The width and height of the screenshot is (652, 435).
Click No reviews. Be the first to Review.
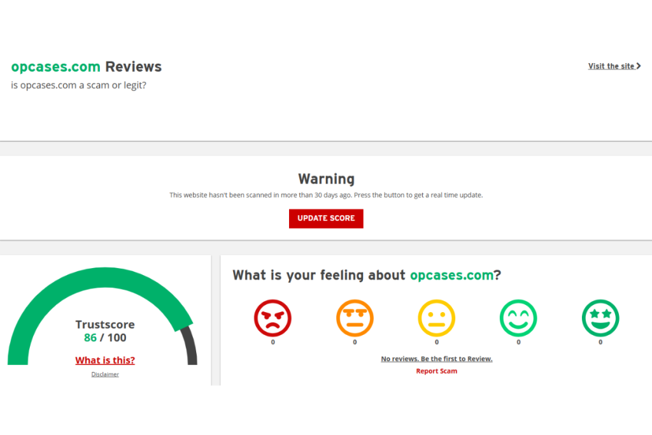(x=437, y=359)
